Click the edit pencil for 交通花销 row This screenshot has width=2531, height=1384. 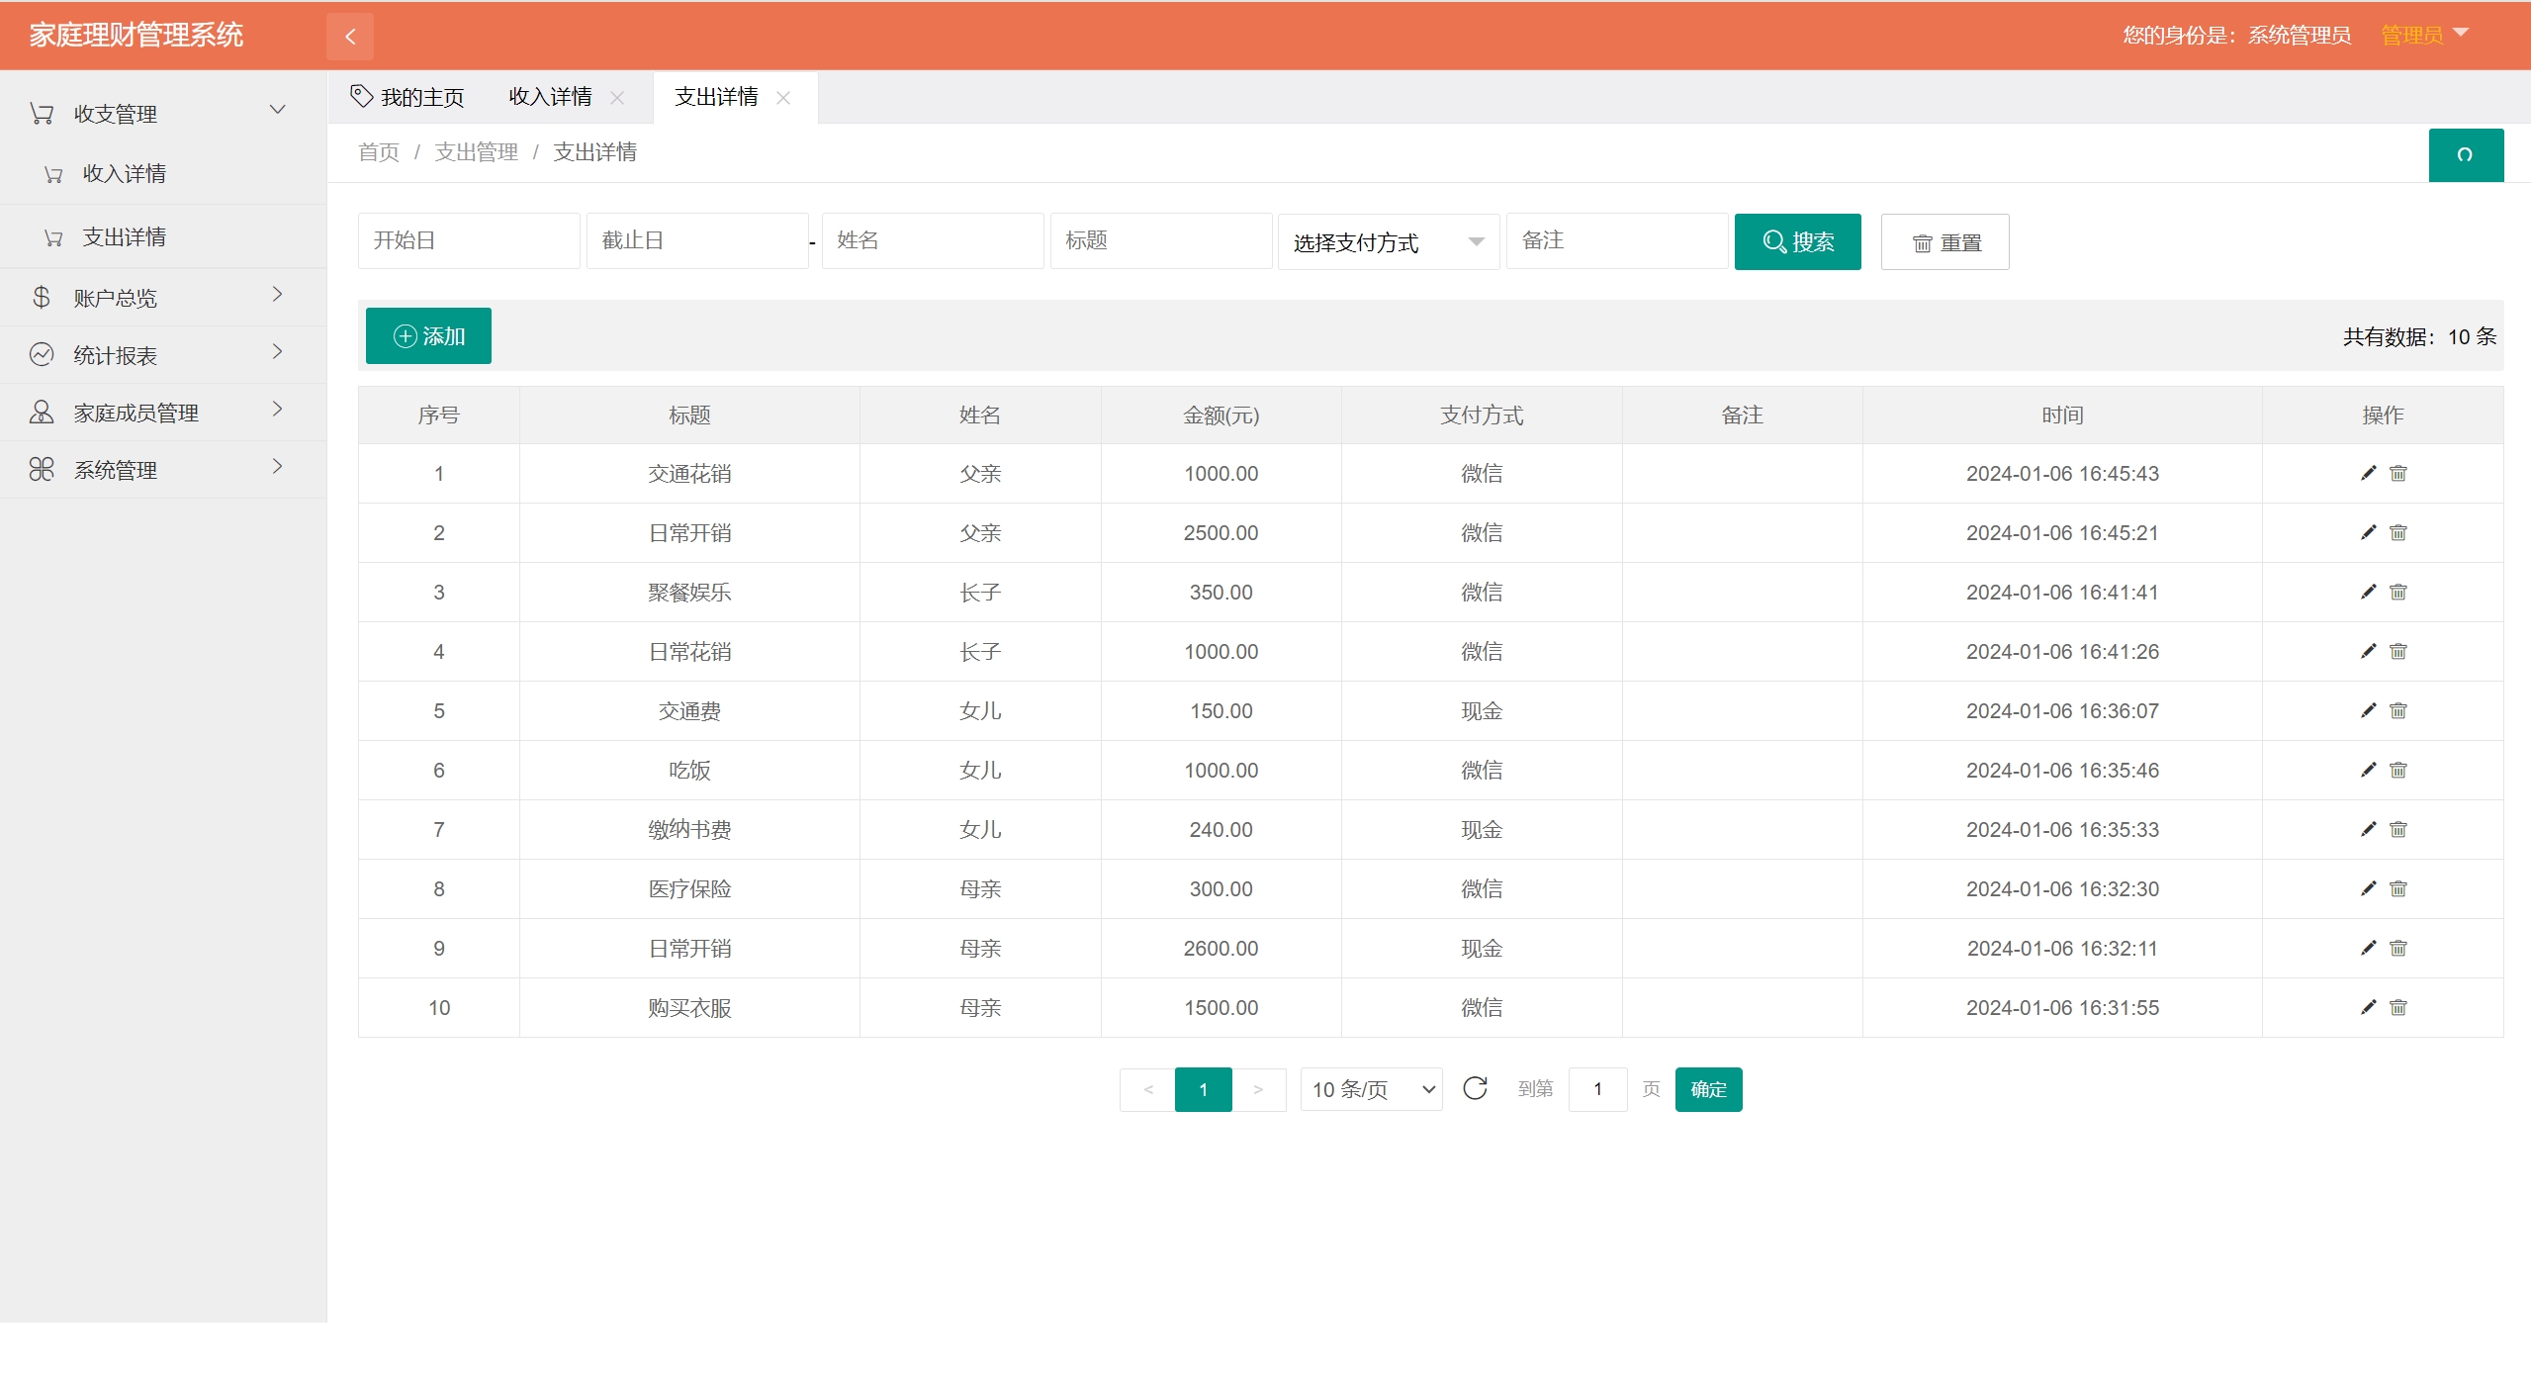[2368, 473]
